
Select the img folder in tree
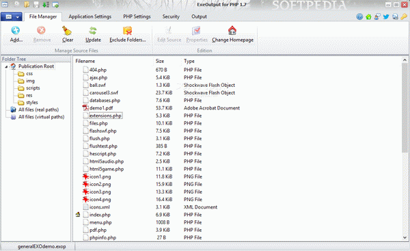pos(30,81)
